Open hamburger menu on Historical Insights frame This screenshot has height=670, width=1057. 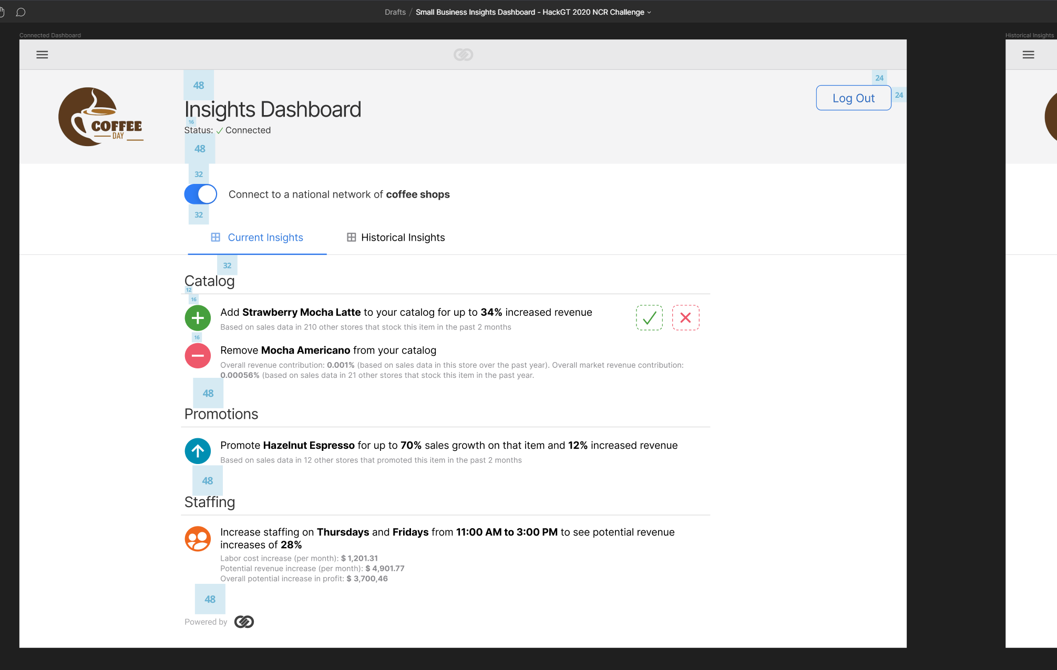tap(1028, 55)
